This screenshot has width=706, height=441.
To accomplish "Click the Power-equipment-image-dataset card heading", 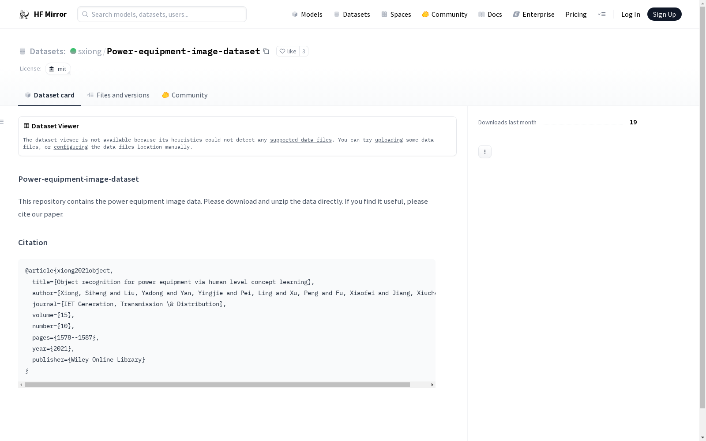I will pos(79,179).
